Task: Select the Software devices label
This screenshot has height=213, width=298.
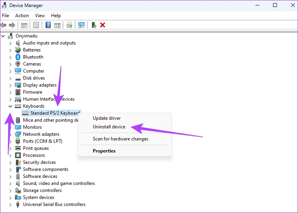Action: (x=40, y=176)
